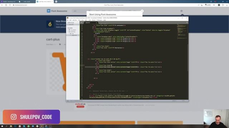
Task: Click the Instagram SHULEPOV_CODE banner icon
Action: click(x=14, y=117)
